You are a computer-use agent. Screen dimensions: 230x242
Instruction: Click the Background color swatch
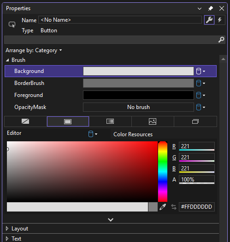[x=138, y=71]
